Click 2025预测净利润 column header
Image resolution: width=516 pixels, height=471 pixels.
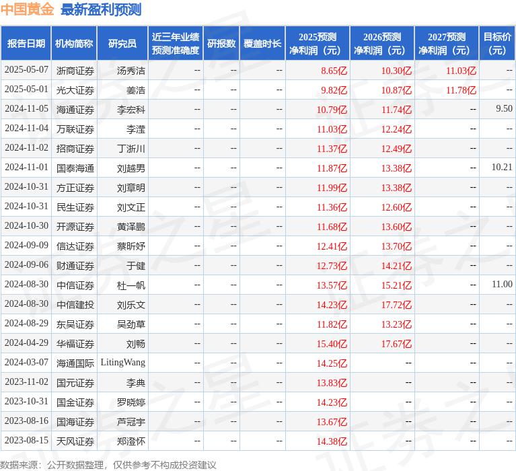click(317, 43)
